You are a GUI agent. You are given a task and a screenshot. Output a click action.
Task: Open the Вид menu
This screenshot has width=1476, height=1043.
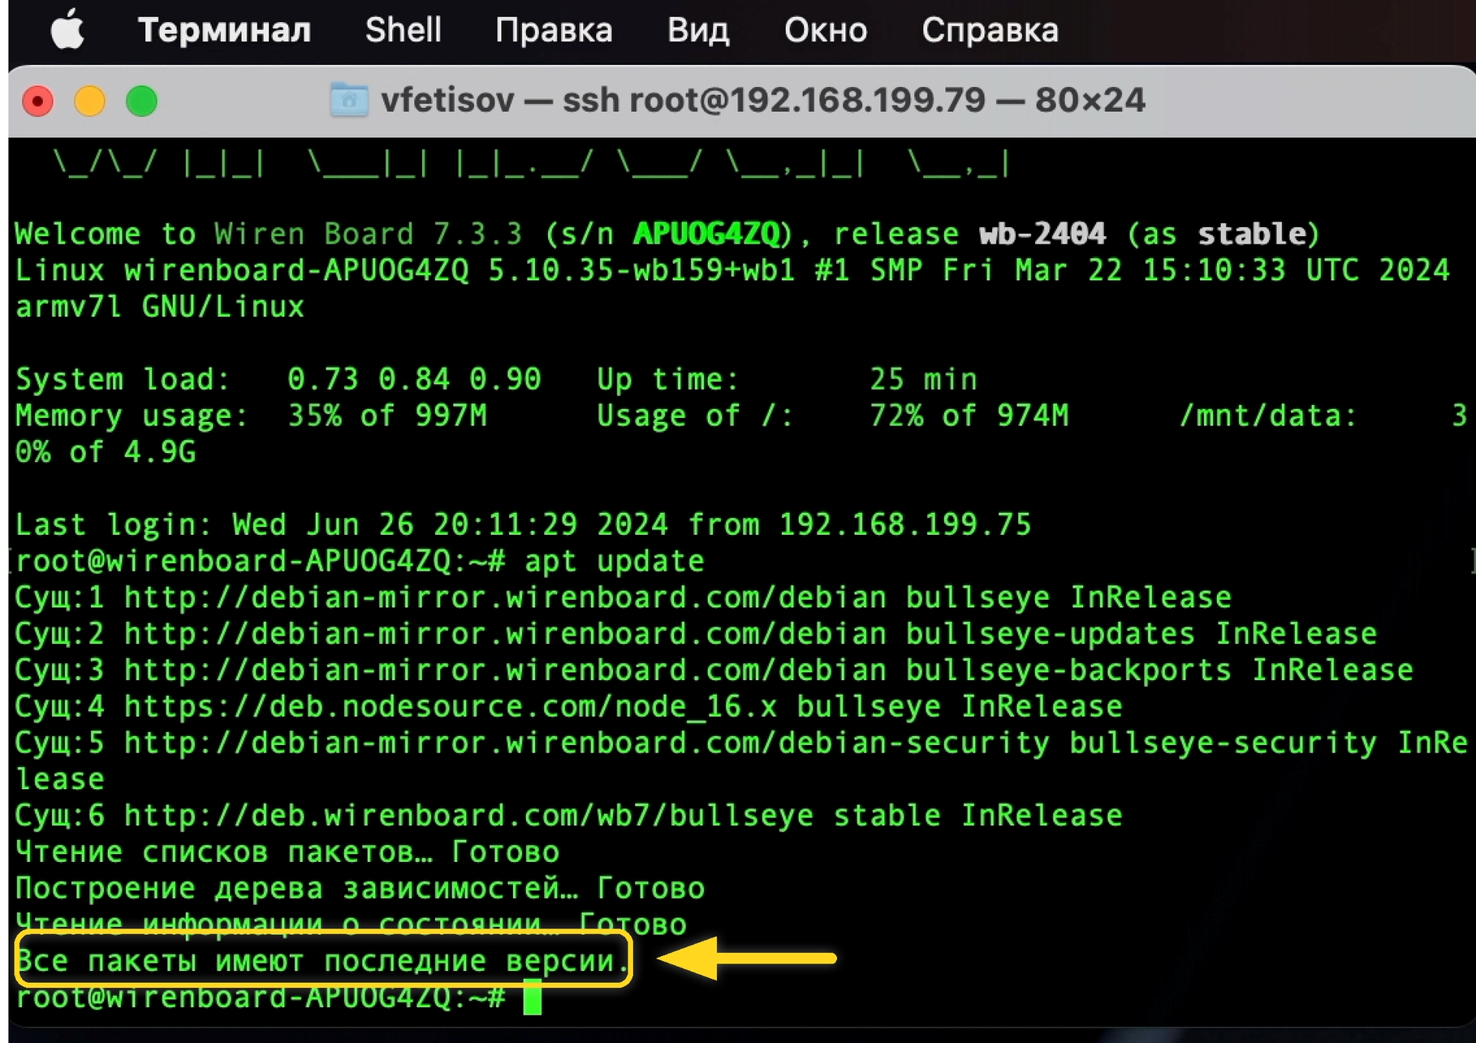(x=697, y=31)
